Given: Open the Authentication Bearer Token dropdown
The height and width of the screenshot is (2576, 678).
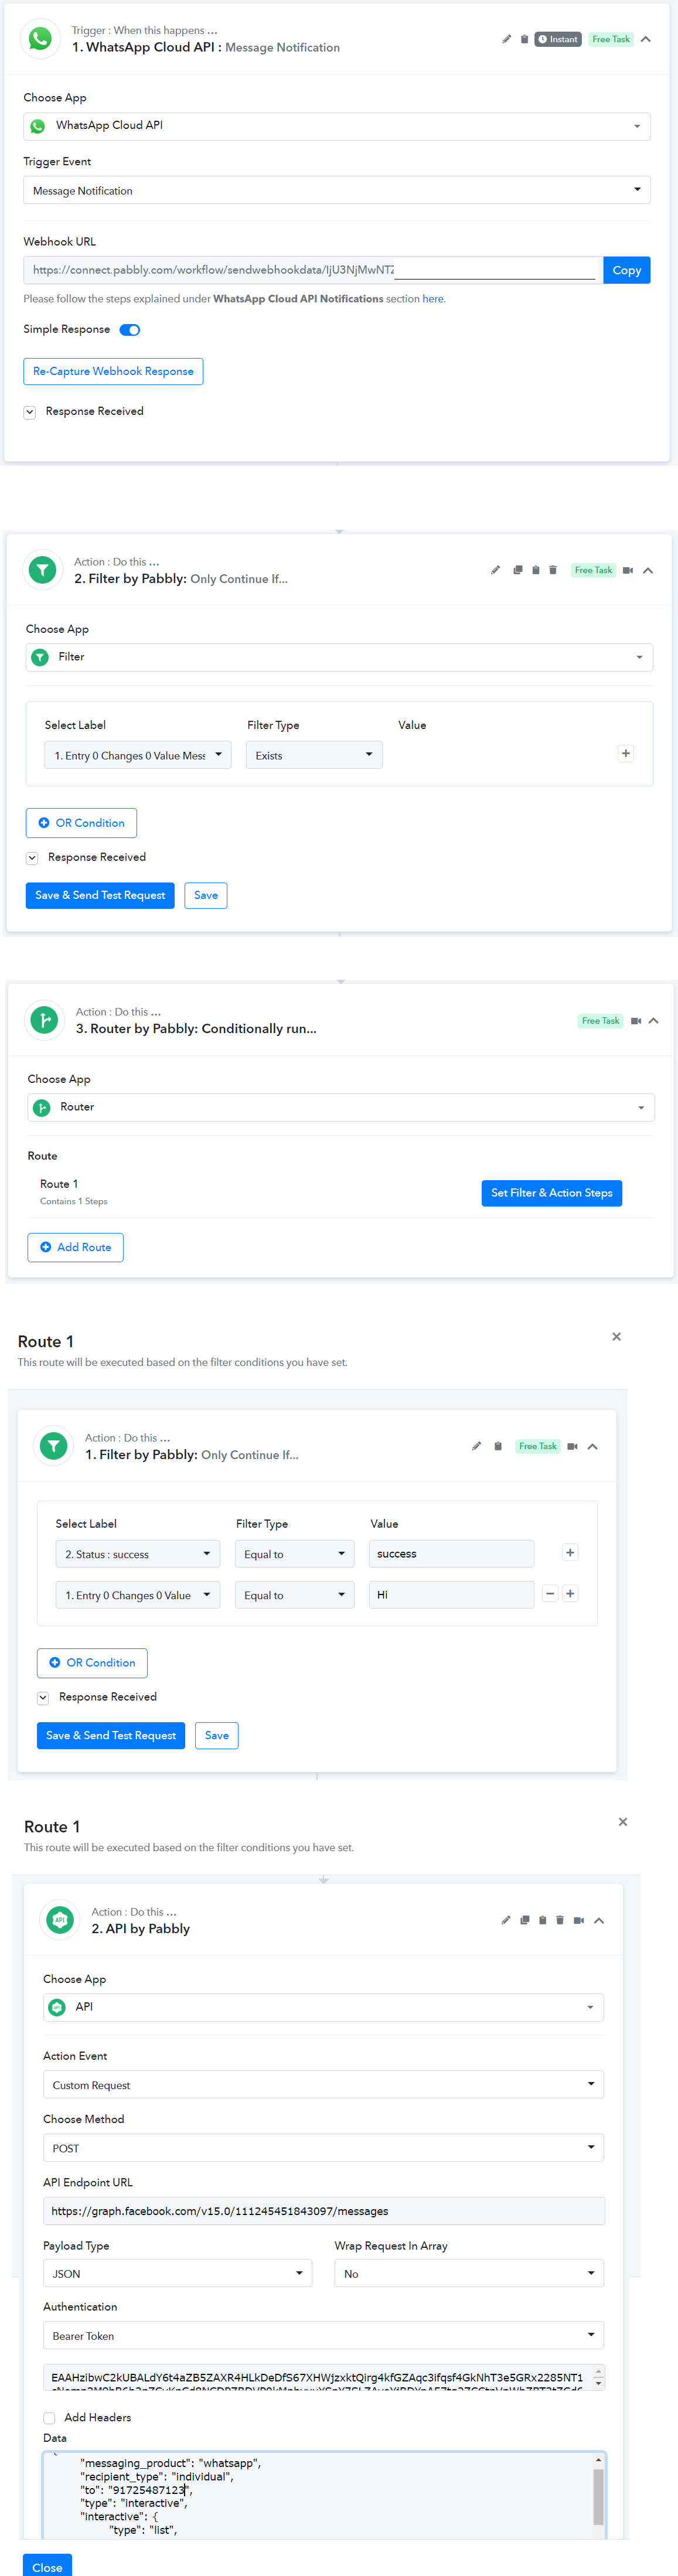Looking at the screenshot, I should [323, 2335].
